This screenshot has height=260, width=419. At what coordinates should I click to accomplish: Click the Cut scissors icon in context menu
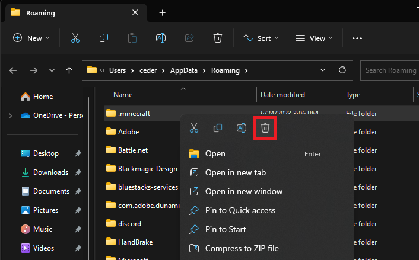pyautogui.click(x=193, y=128)
